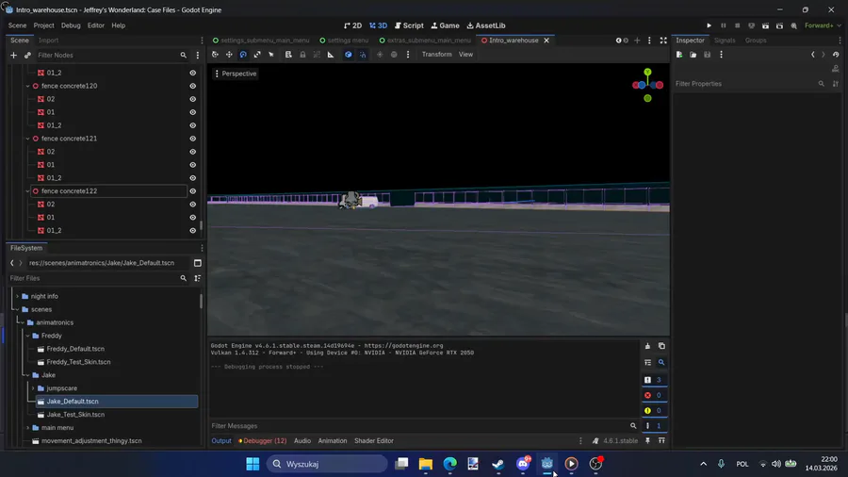Click the new resource icon in Inspector
The image size is (848, 477).
[679, 55]
